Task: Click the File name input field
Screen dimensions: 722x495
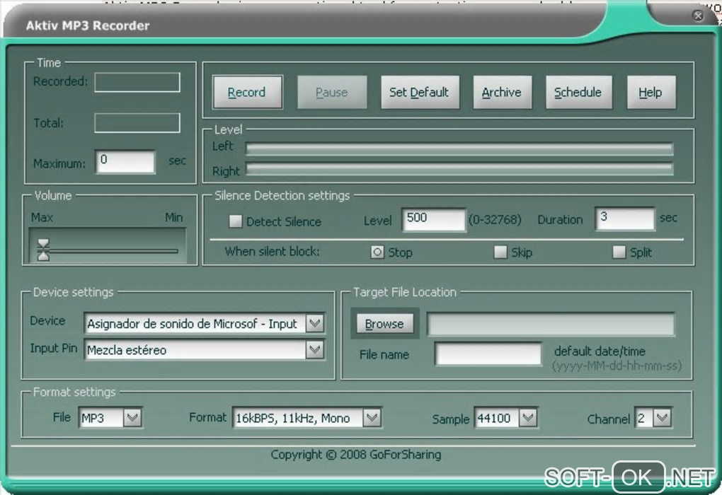Action: [488, 354]
